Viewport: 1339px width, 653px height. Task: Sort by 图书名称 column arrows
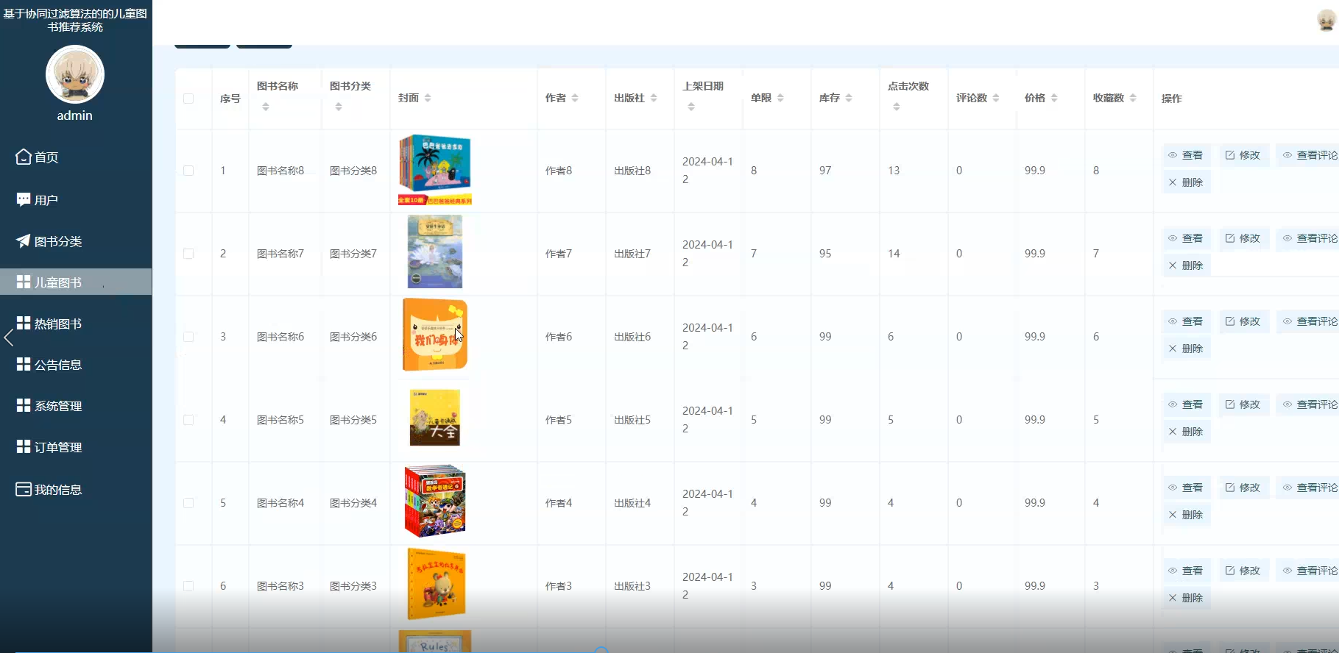(x=266, y=107)
